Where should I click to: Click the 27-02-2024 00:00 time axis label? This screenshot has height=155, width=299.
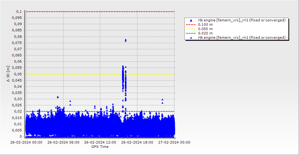174,143
